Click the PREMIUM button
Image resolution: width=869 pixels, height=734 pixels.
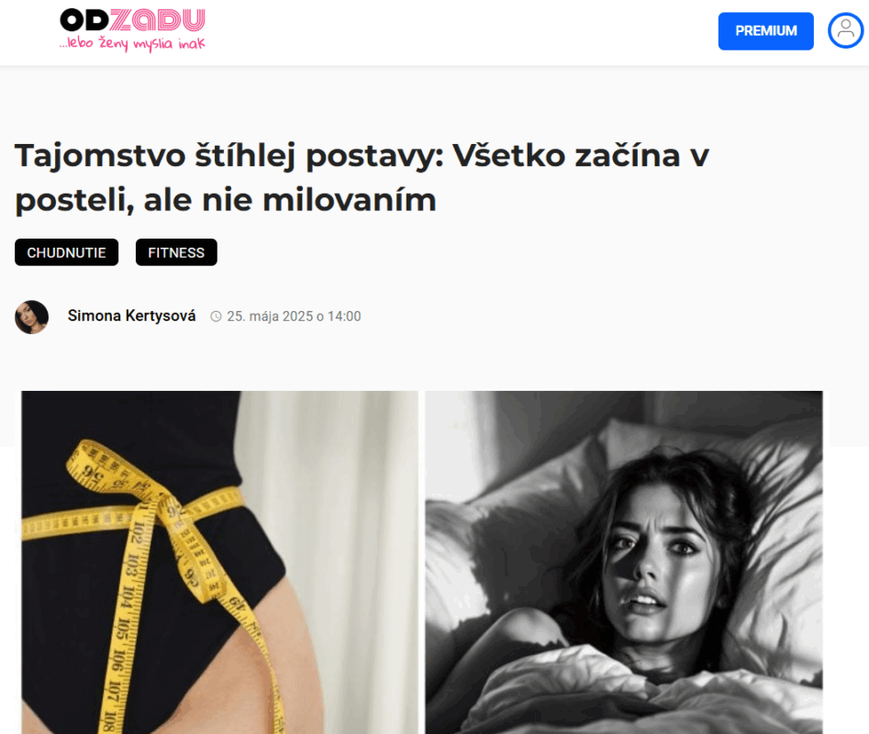(766, 31)
